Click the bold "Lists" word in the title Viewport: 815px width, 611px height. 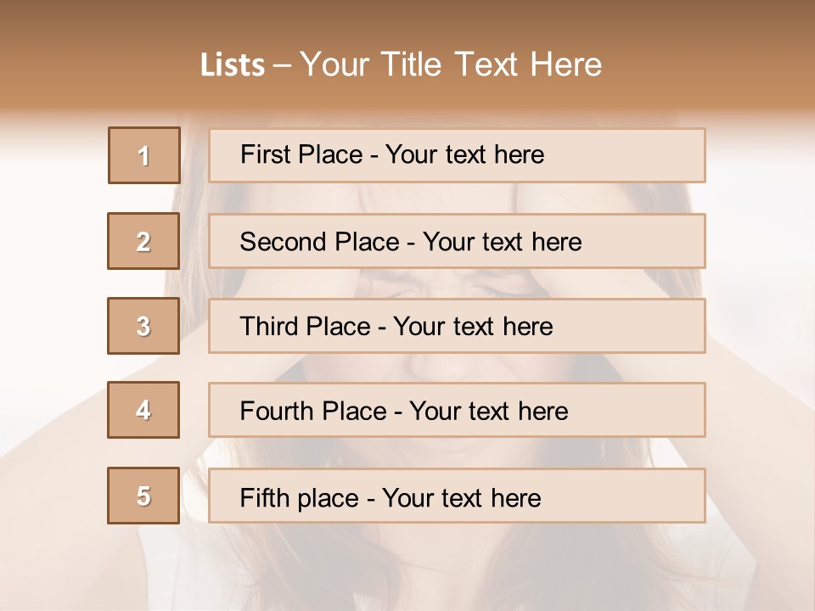click(x=233, y=65)
